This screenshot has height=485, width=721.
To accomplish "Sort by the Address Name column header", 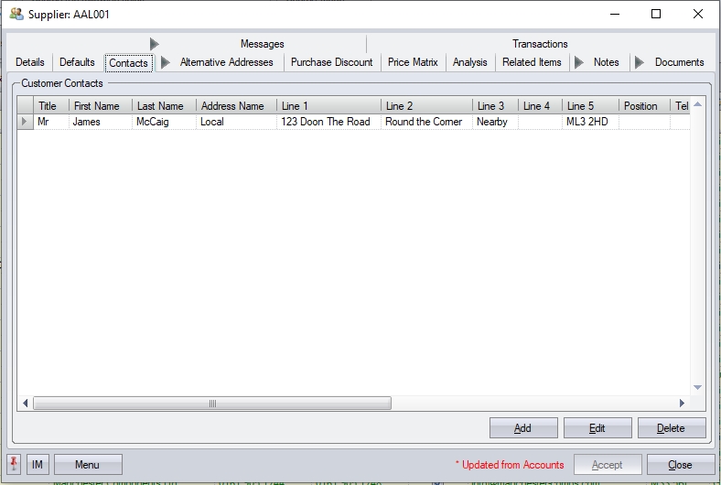I will [x=236, y=106].
